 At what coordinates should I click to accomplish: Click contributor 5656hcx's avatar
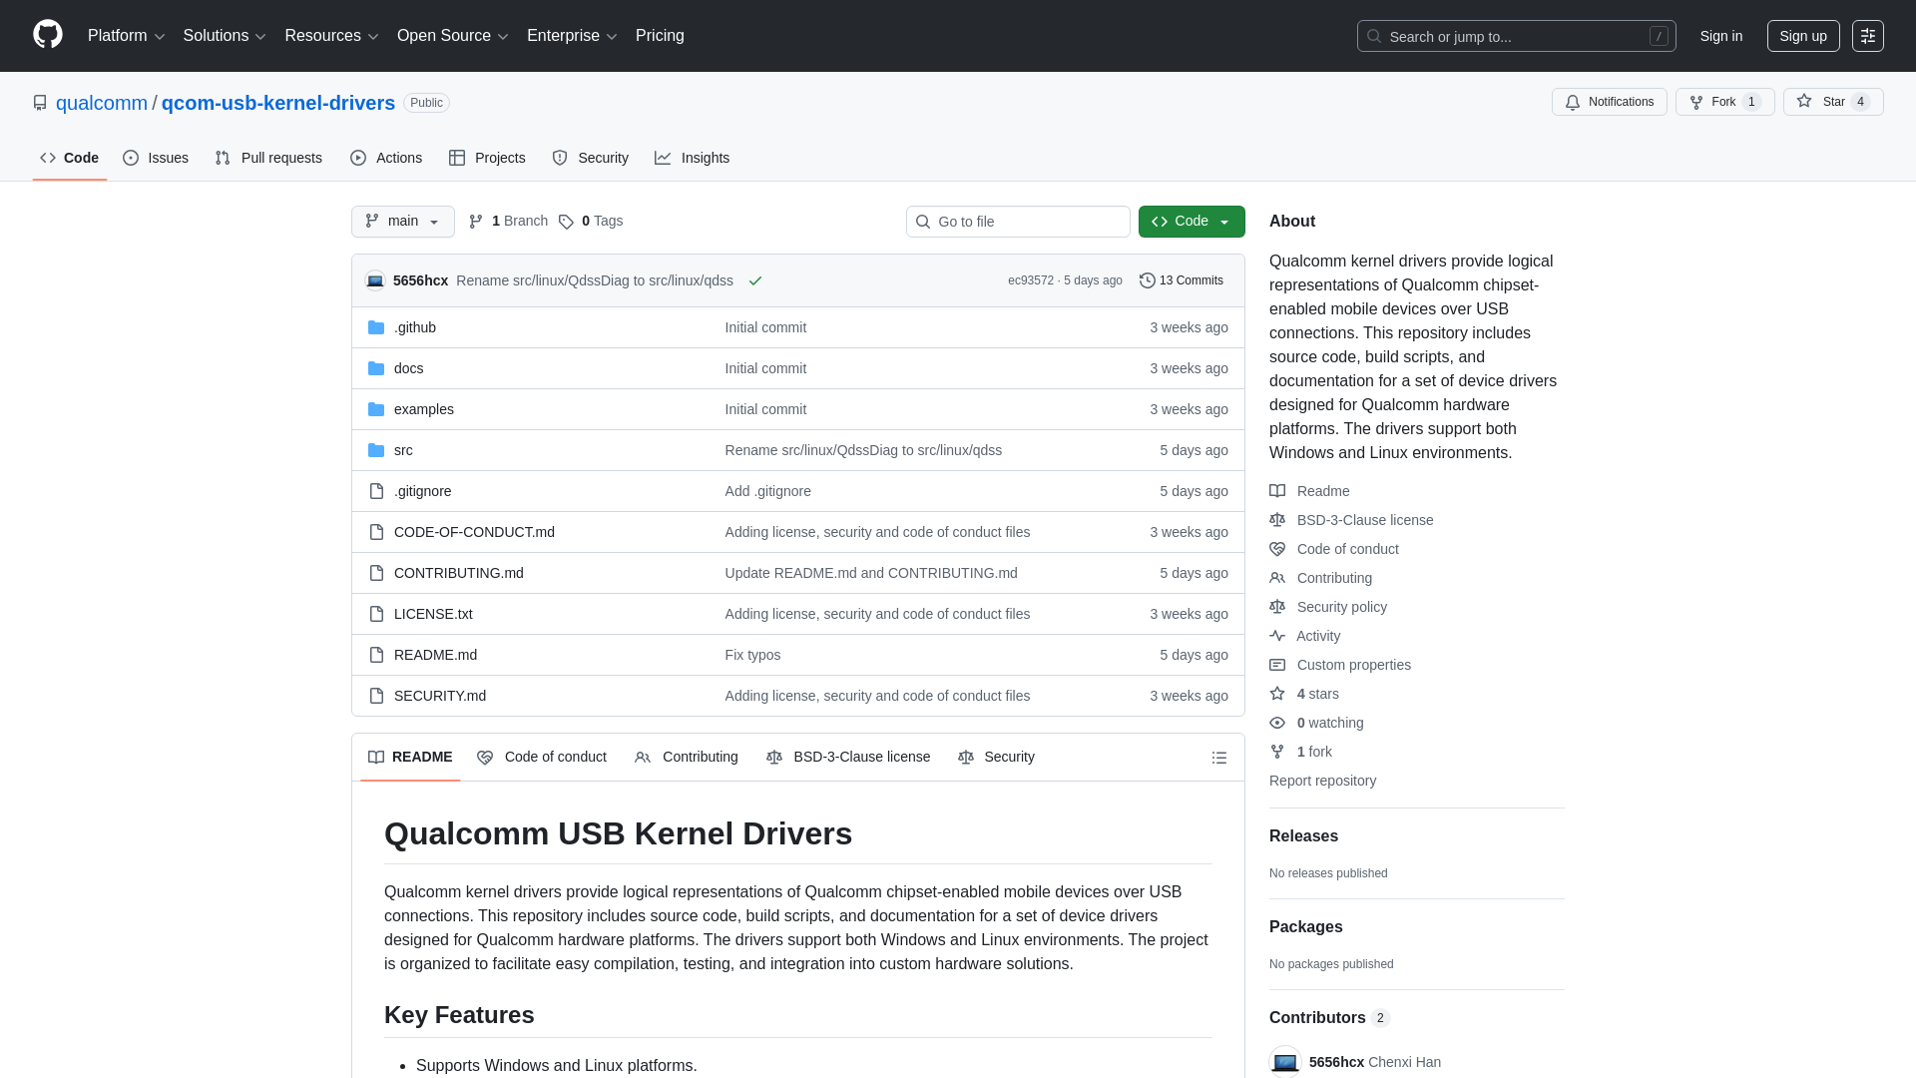pos(1284,1062)
